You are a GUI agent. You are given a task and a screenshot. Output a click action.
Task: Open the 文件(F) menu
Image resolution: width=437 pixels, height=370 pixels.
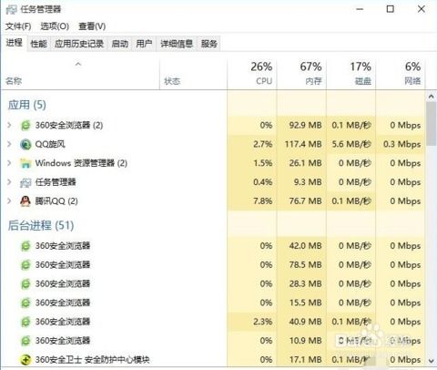[18, 26]
